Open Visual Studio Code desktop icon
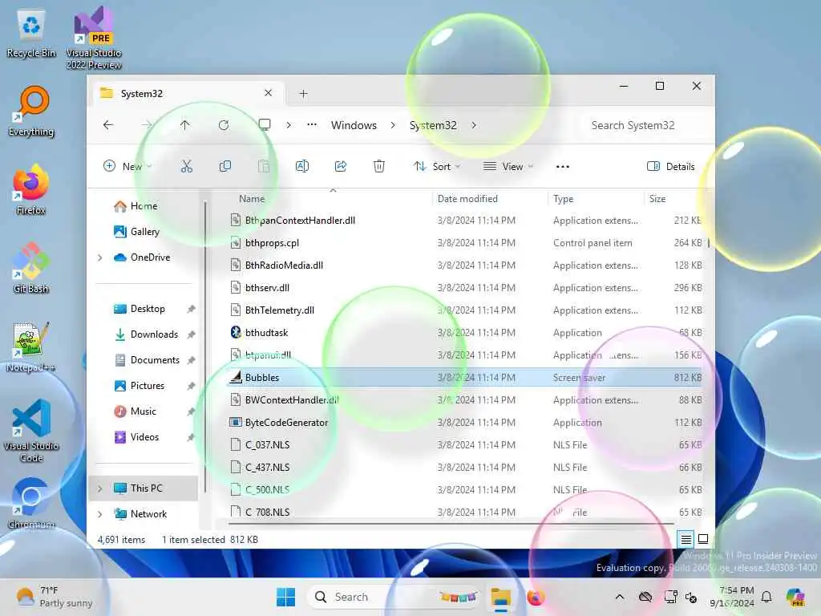The width and height of the screenshot is (821, 616). coord(31,431)
